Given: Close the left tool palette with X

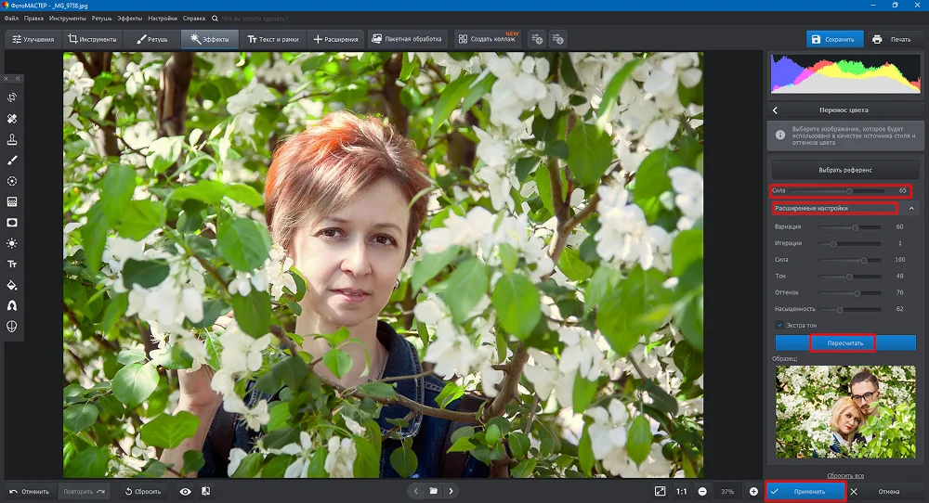Looking at the screenshot, I should pyautogui.click(x=7, y=78).
